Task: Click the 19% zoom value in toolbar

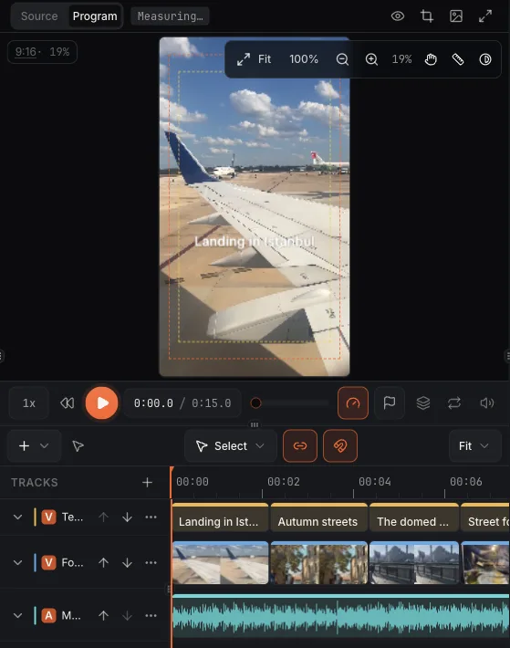Action: coord(401,59)
